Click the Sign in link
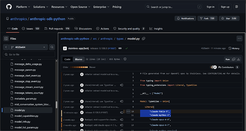Image resolution: width=246 pixels, height=131 pixels. [x=210, y=7]
